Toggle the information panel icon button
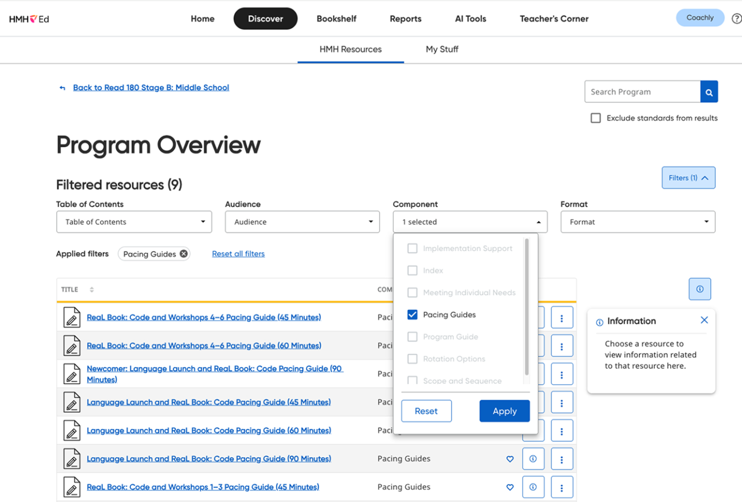 700,289
